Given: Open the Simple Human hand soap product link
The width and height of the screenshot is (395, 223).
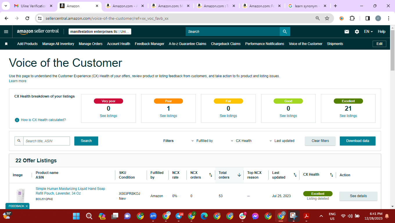Looking at the screenshot, I should coord(70,191).
